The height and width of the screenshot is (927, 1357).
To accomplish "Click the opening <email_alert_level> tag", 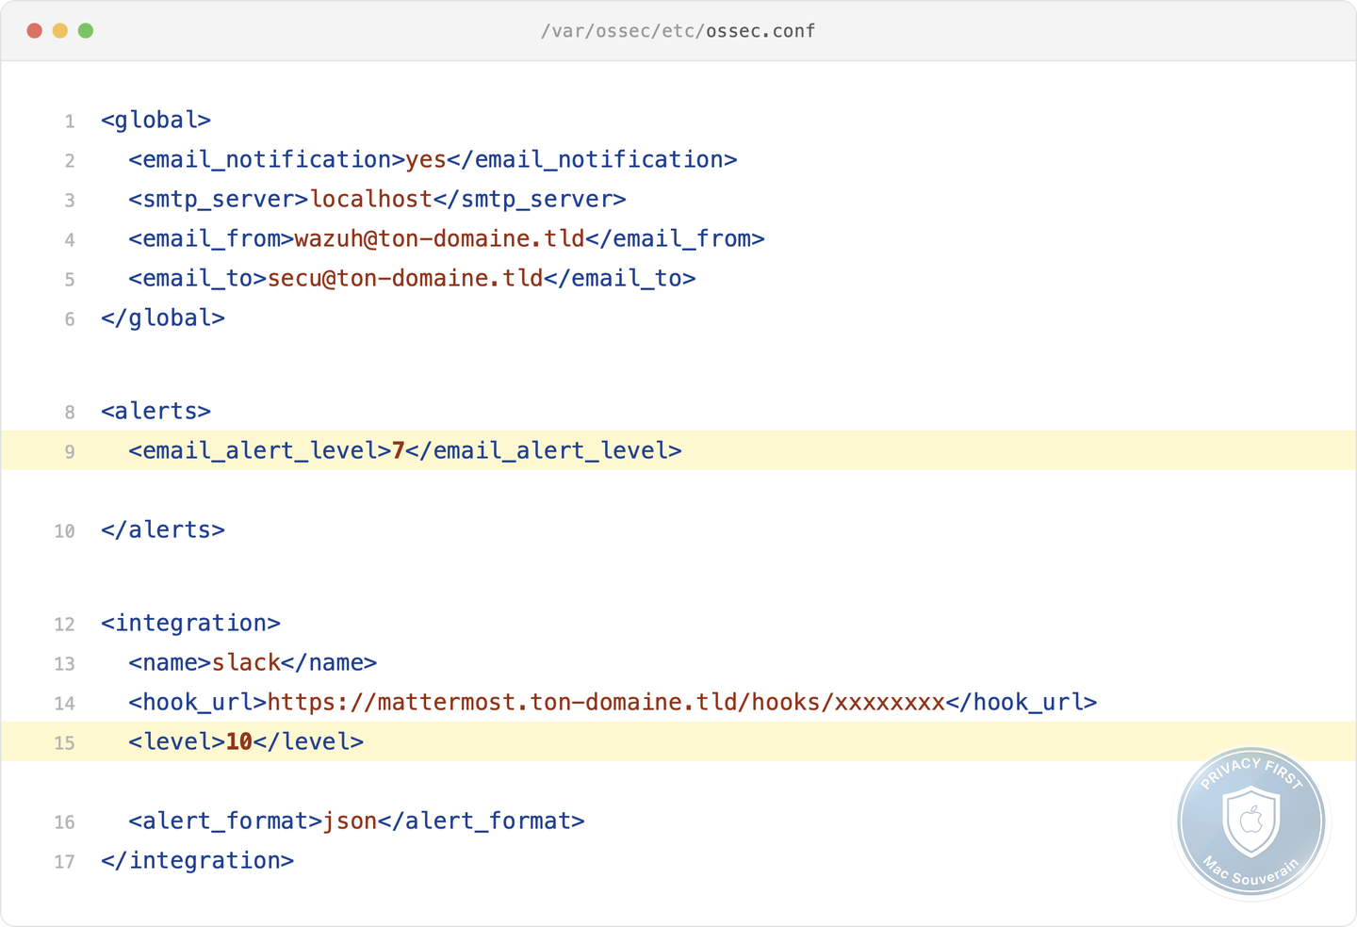I will click(260, 451).
